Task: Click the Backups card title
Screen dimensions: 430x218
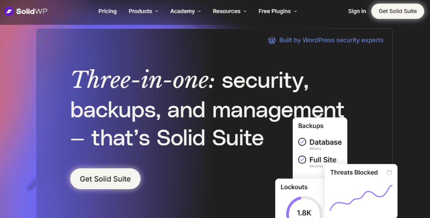Action: (311, 126)
